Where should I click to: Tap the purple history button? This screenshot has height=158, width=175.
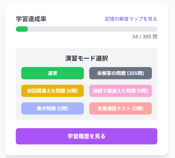87,136
